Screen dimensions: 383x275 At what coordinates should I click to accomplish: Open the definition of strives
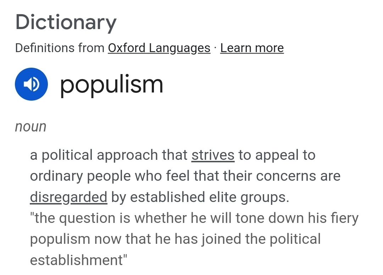(213, 155)
